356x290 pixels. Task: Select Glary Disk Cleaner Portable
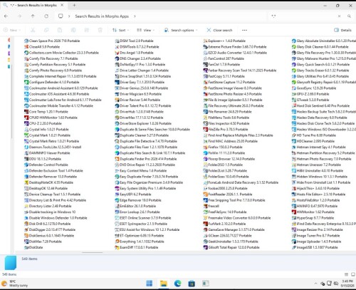pyautogui.click(x=320, y=47)
